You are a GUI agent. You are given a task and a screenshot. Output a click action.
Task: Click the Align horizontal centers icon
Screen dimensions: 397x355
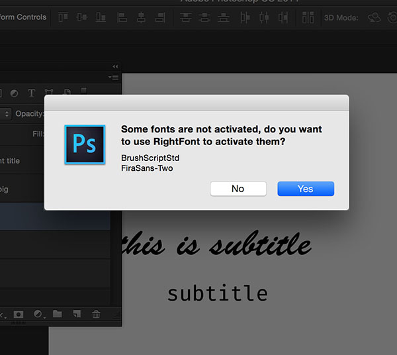coord(141,17)
